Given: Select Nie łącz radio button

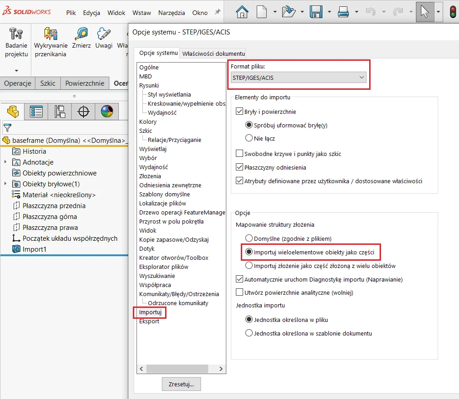Looking at the screenshot, I should (x=249, y=138).
